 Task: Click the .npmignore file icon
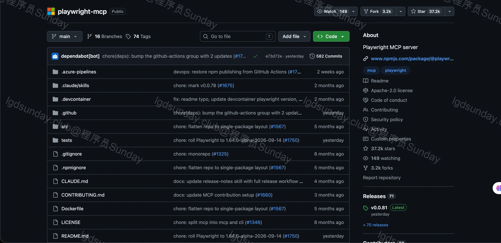(x=55, y=168)
